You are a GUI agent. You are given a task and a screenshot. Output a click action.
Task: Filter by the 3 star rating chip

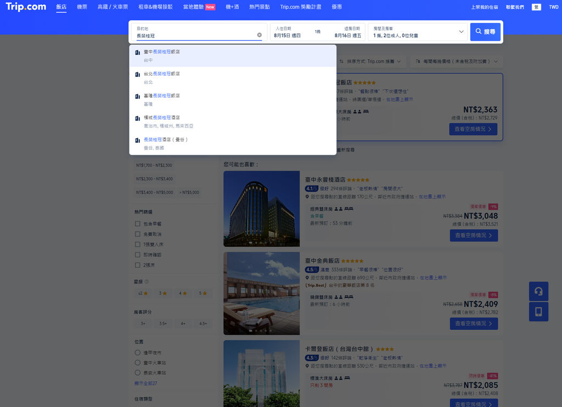162,293
